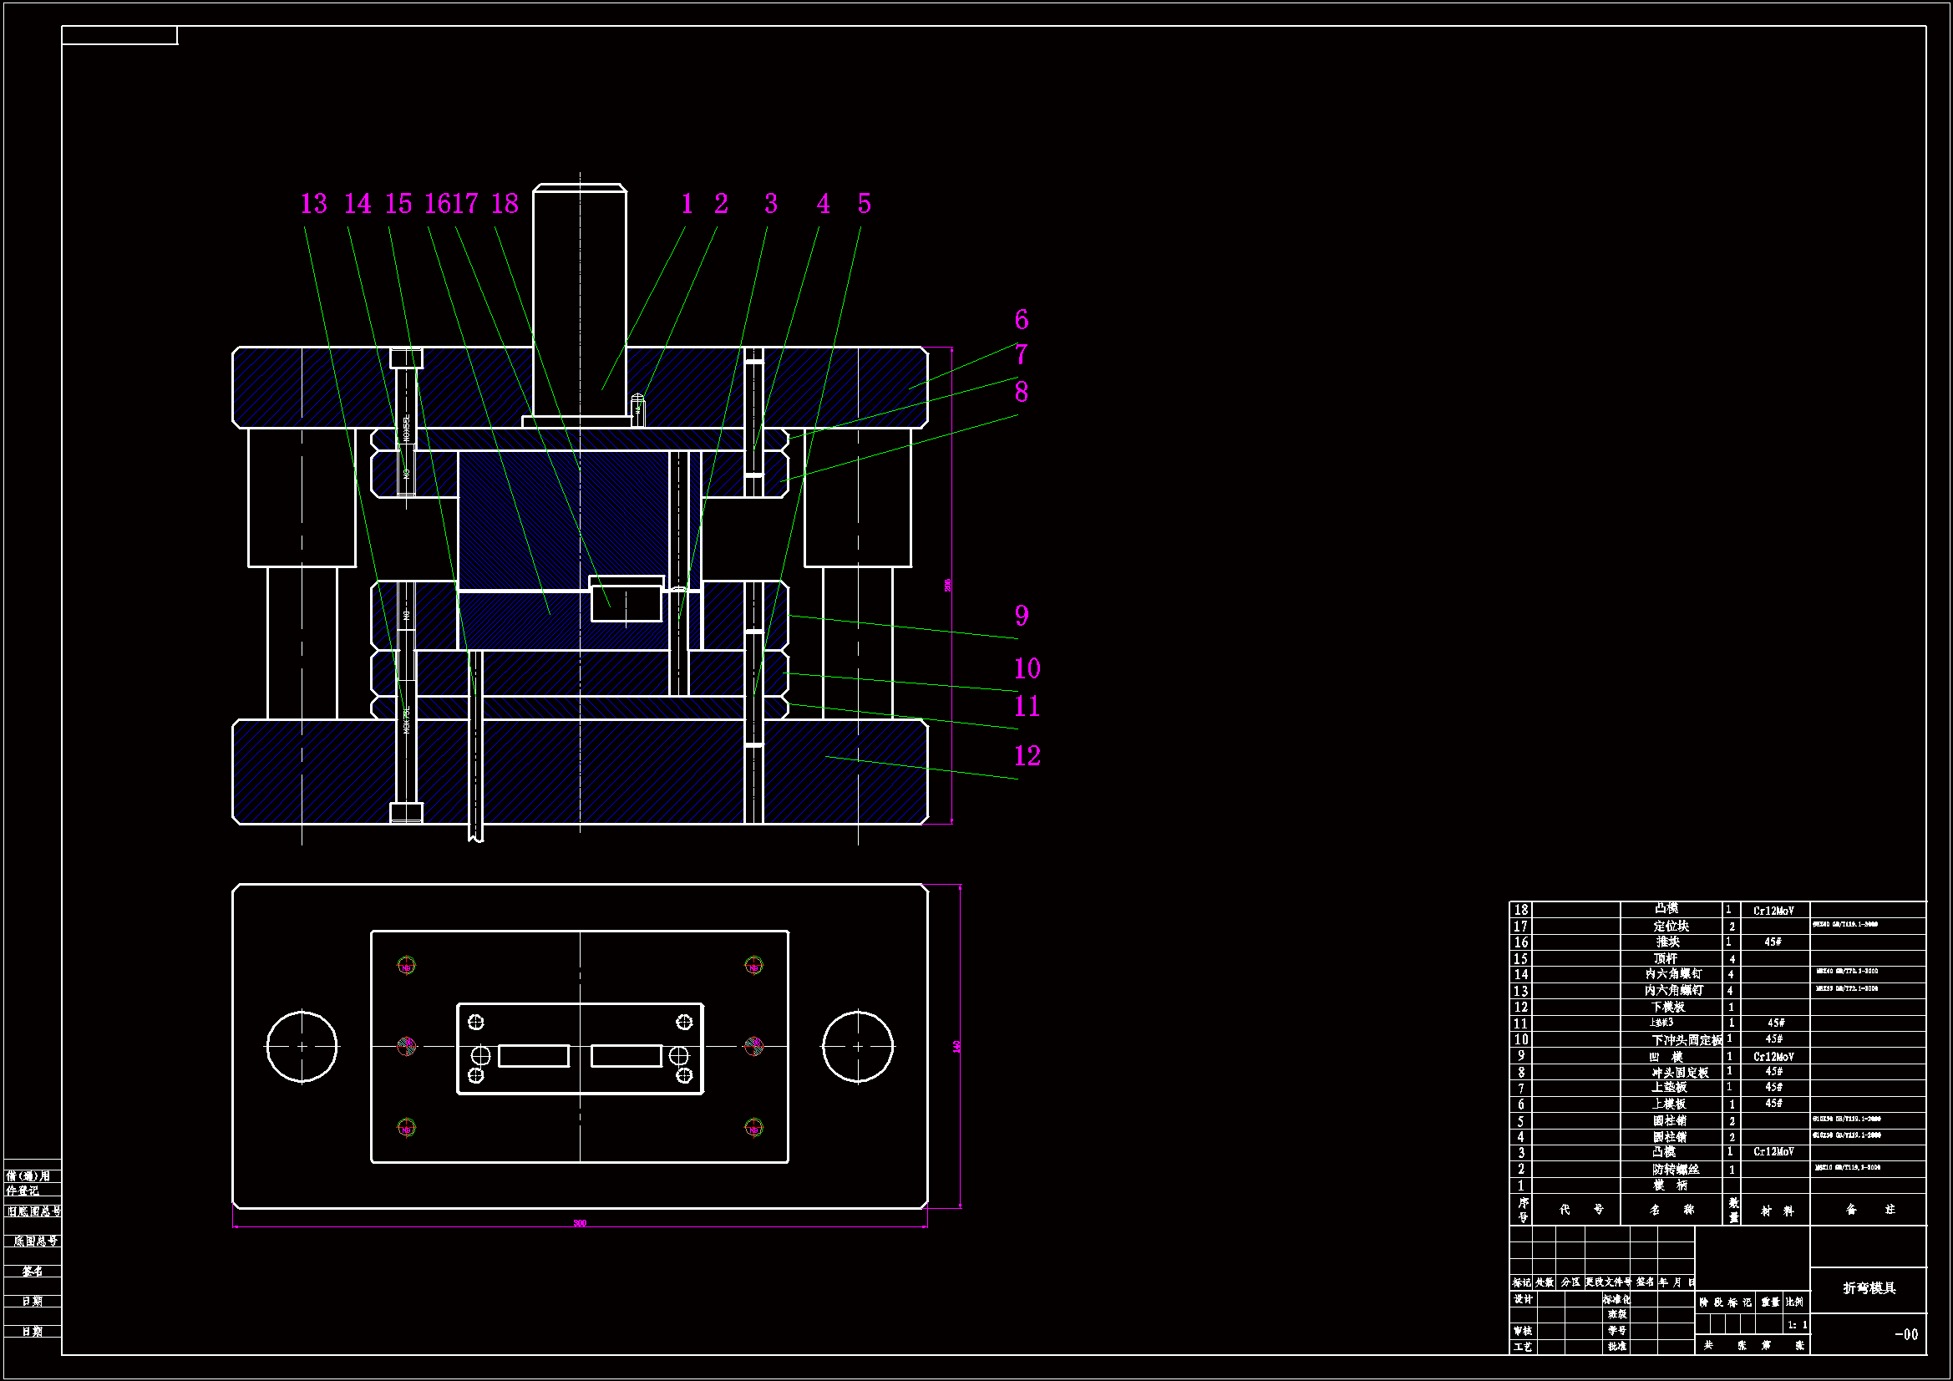The image size is (1953, 1381).
Task: Select the empty box at sheet's top-left corner
Action: point(120,35)
